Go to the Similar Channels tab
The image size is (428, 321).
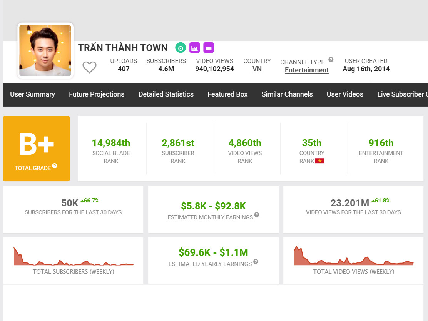tap(287, 94)
